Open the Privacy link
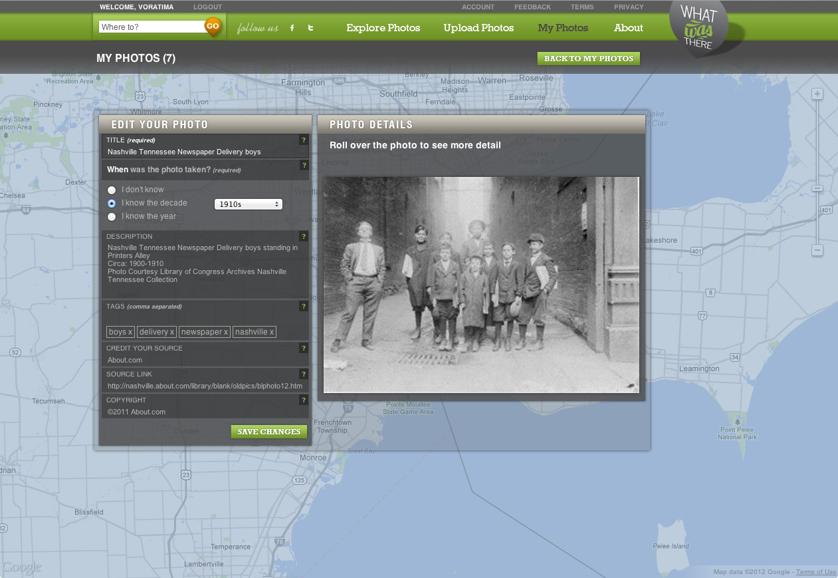This screenshot has width=838, height=578. pos(629,7)
